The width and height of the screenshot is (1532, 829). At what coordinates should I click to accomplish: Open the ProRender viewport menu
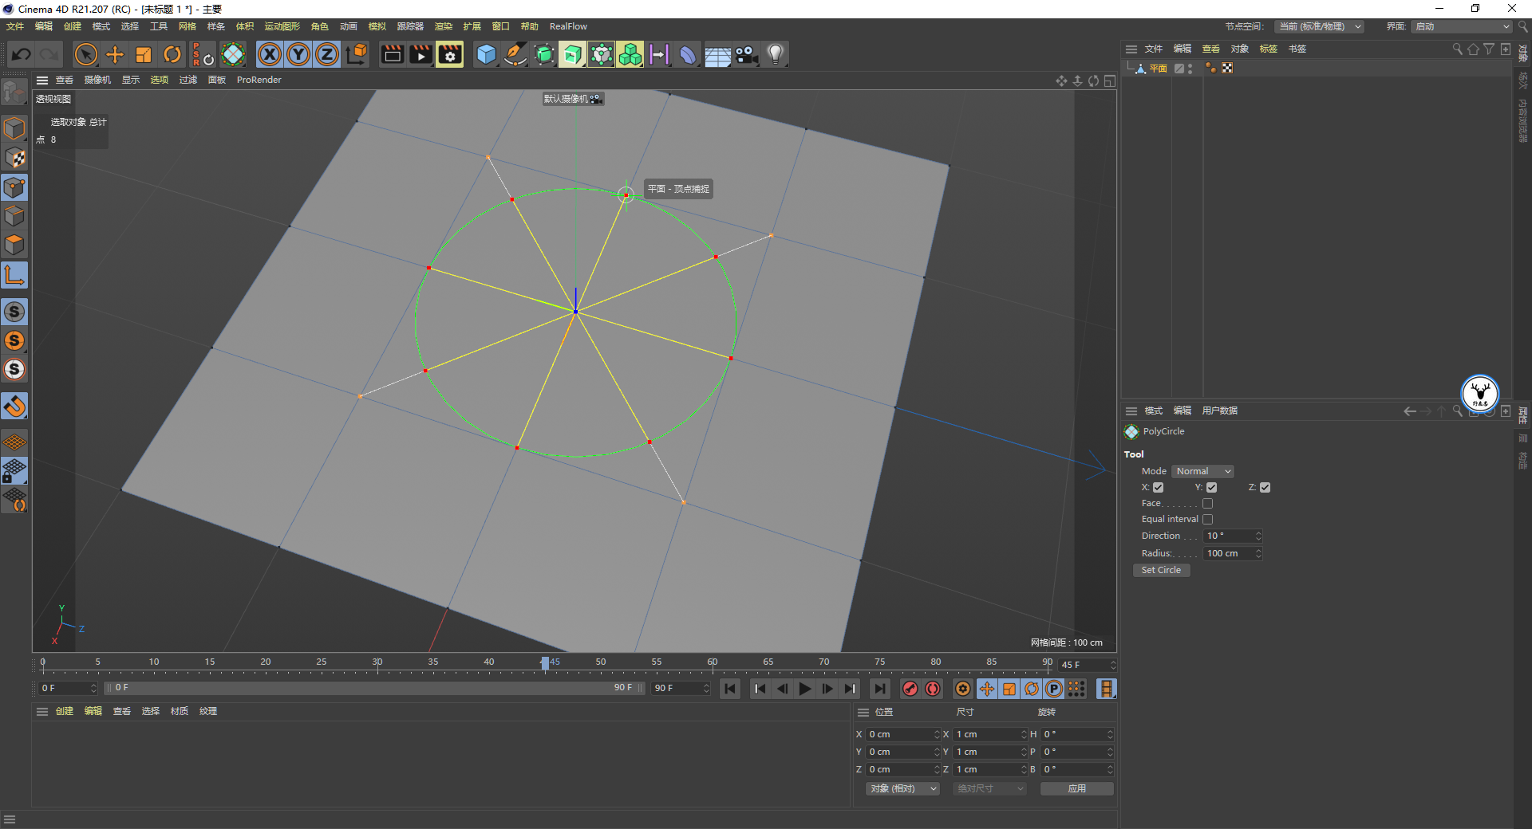259,80
